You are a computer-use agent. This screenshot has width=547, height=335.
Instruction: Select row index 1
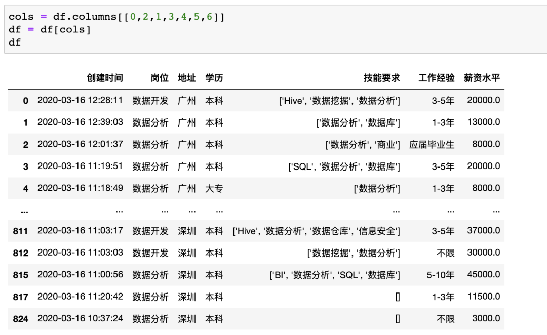click(x=25, y=122)
